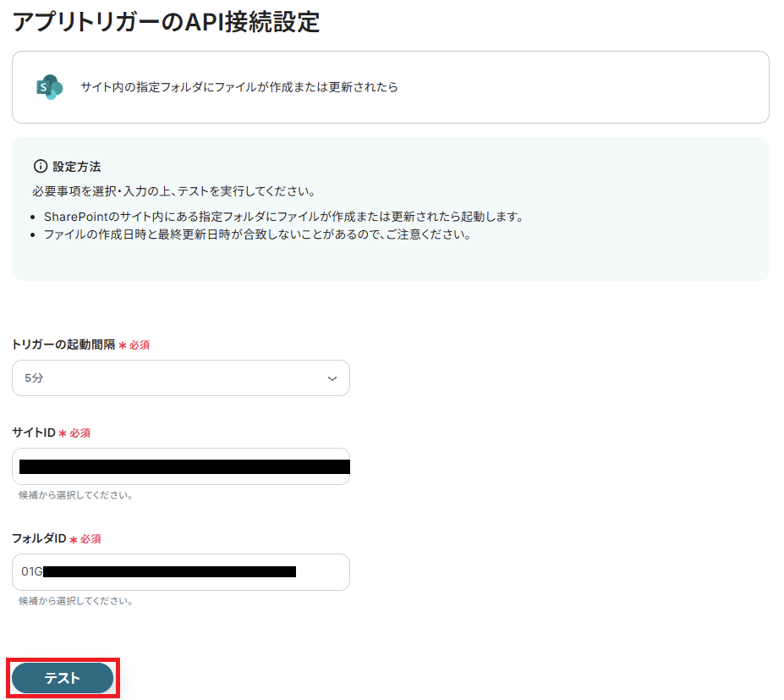This screenshot has width=784, height=700.
Task: Click the フォルダID field label
Action: 39,538
